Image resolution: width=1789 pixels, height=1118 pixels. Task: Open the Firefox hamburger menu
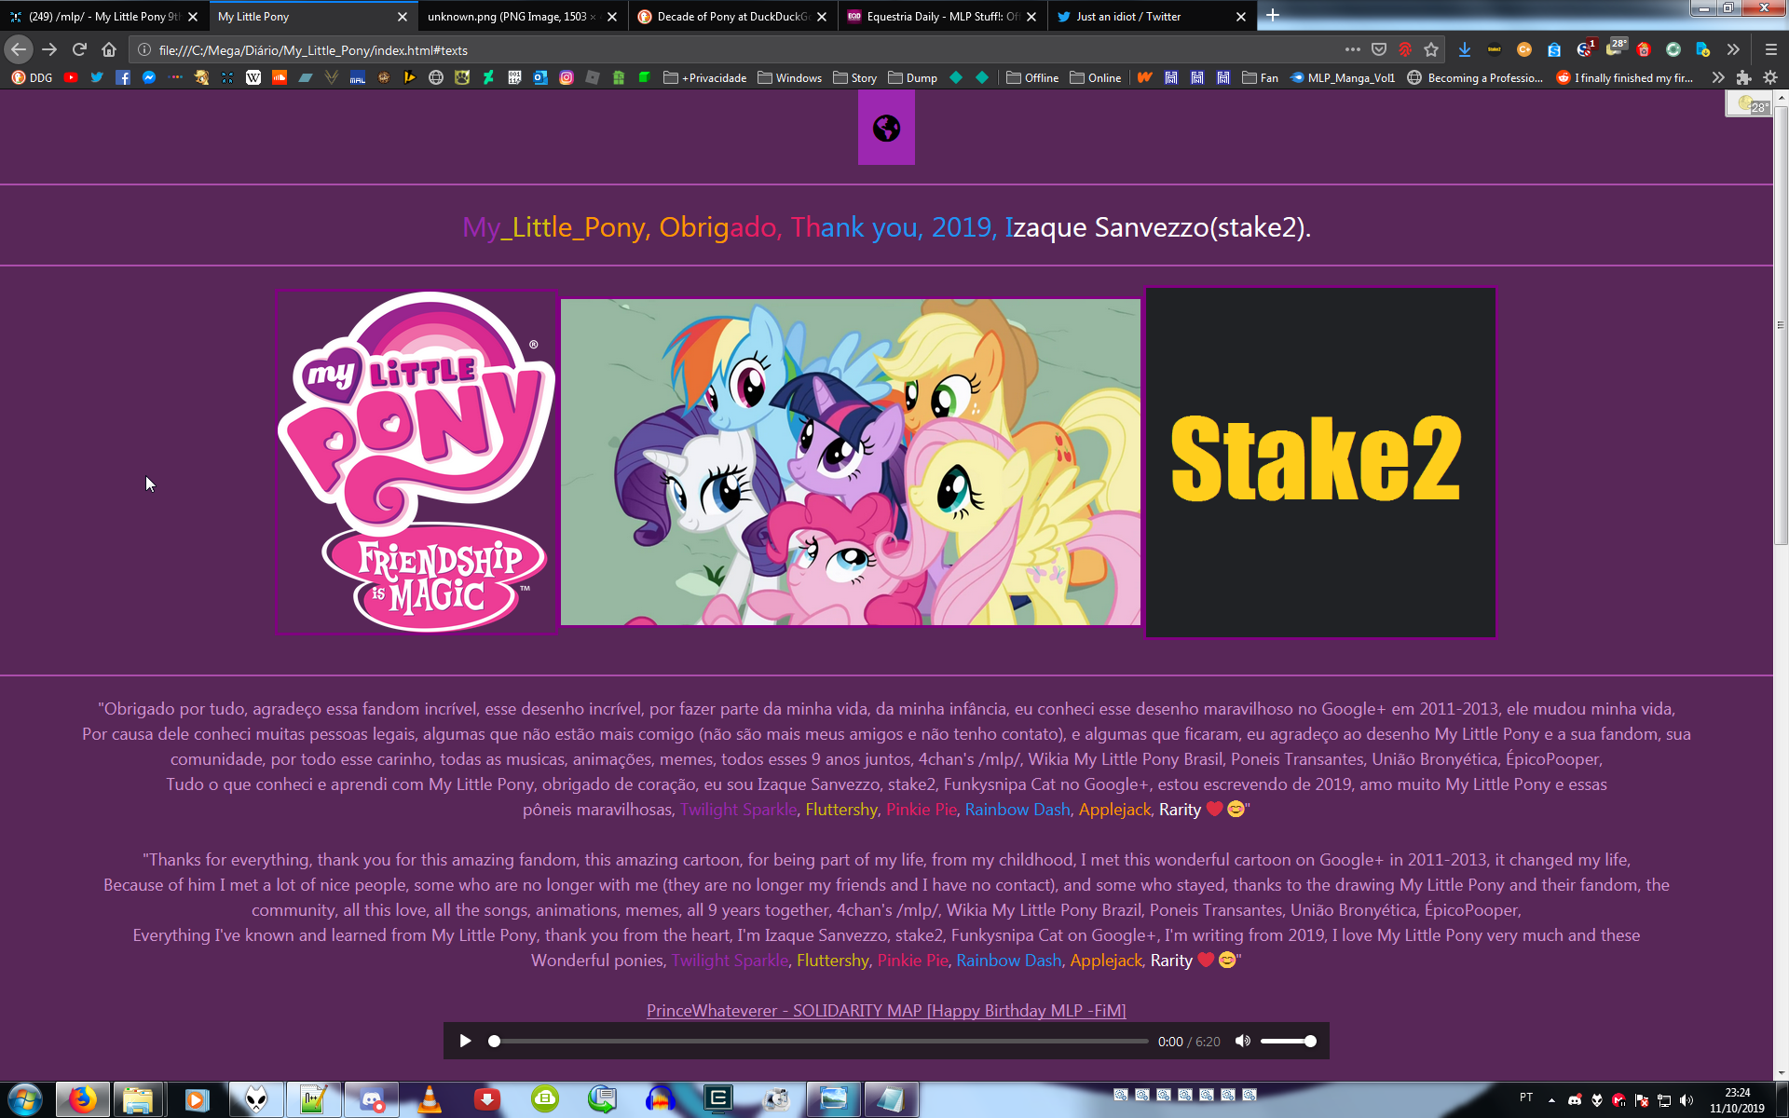(x=1771, y=49)
